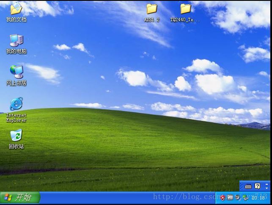Open the 开始 Start menu
Viewport: 272px width, 205px height.
[20, 198]
